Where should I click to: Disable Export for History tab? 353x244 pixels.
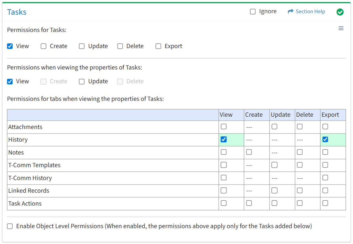[325, 140]
